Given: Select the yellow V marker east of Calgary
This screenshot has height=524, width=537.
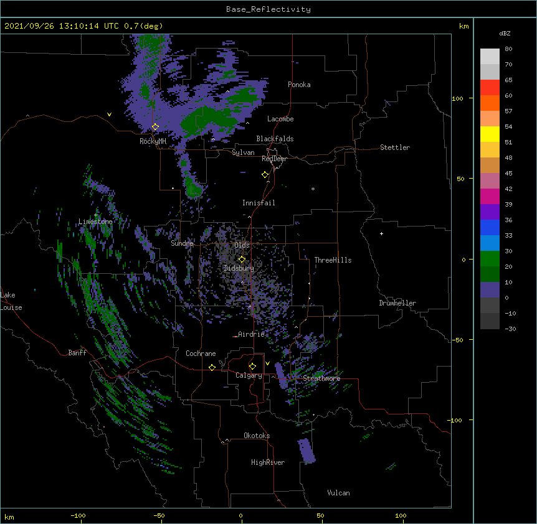Looking at the screenshot, I should click(x=267, y=363).
